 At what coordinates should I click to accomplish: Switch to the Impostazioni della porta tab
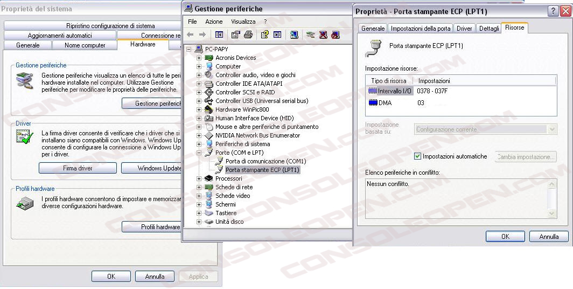[x=421, y=29]
